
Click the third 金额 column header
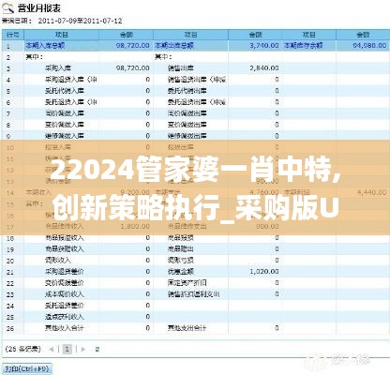pos(363,35)
